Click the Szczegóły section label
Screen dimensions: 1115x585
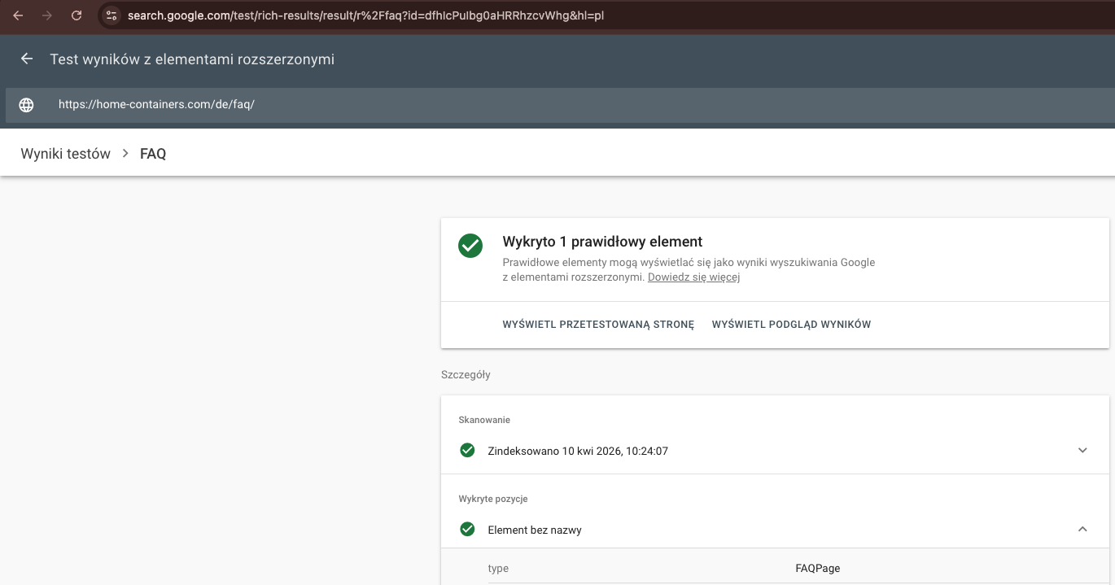pos(466,375)
